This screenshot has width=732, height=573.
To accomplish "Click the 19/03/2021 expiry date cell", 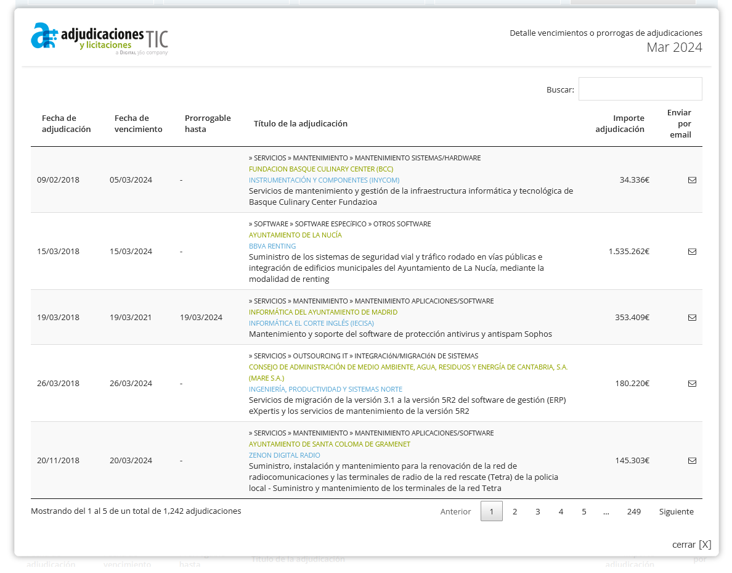I will (131, 318).
